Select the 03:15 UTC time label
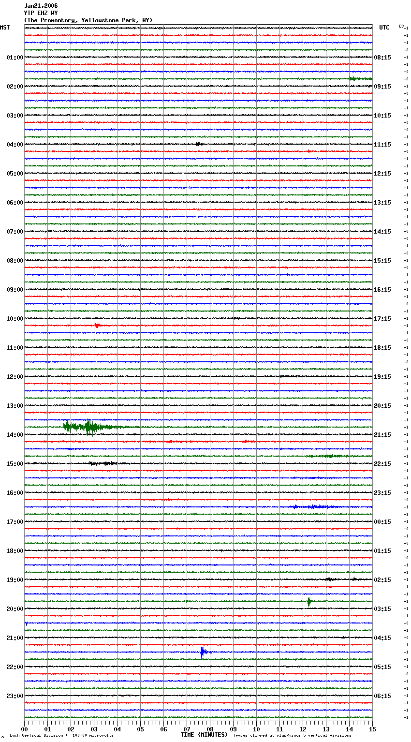Viewport: 411px width, 742px height. tap(382, 609)
